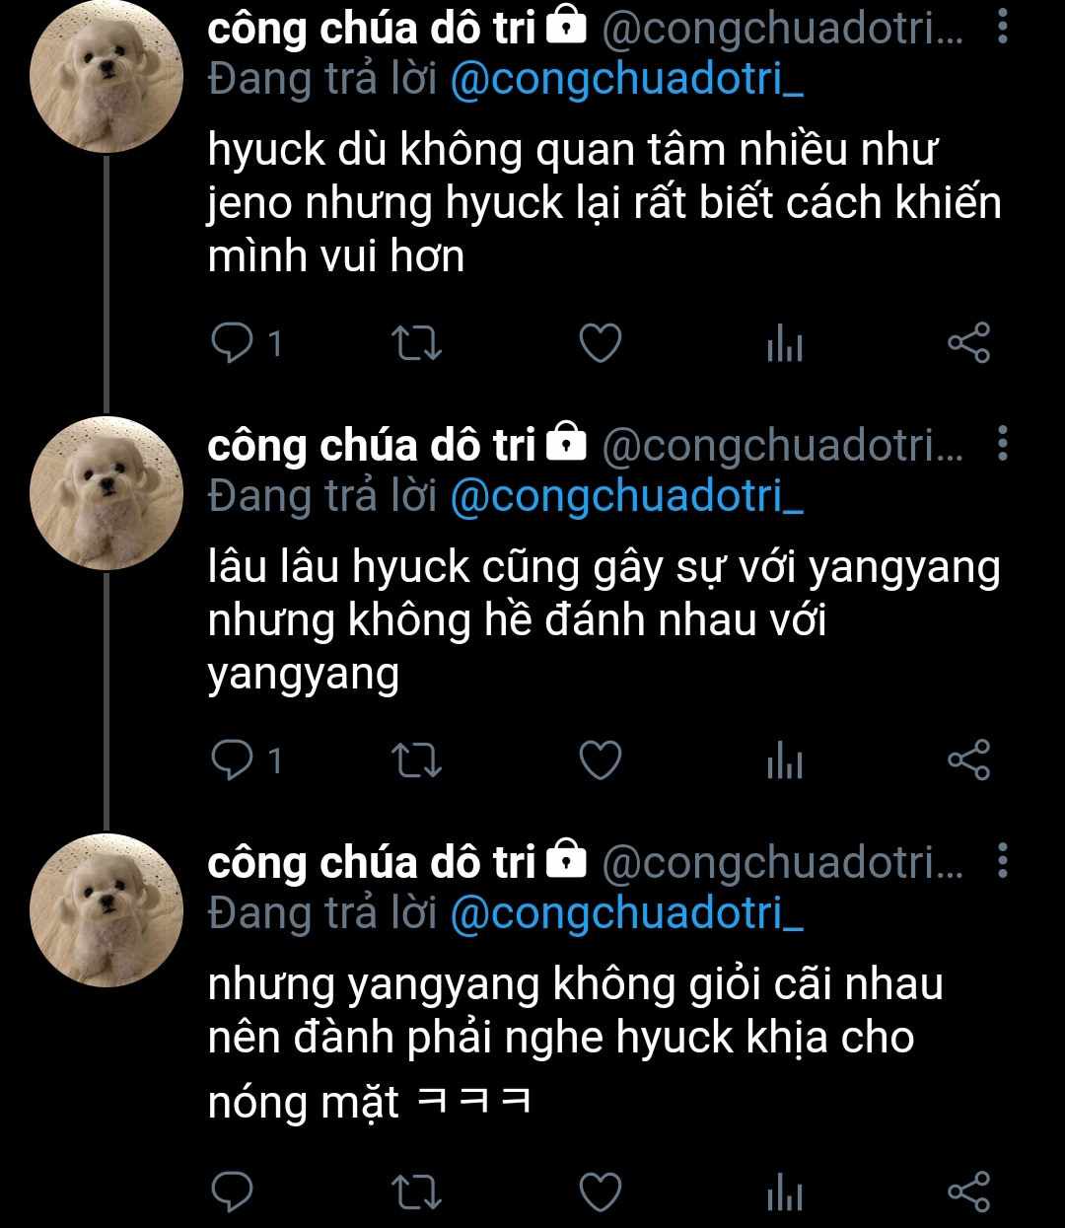Share the second tweet about yangyang
1065x1228 pixels.
pos(968,759)
